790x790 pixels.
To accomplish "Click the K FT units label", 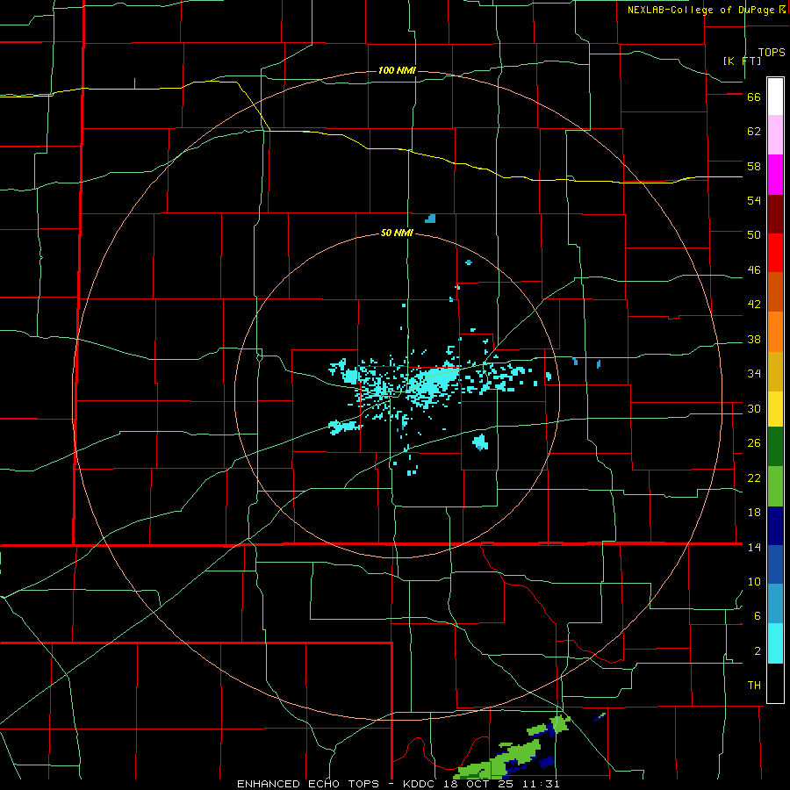I will 742,61.
